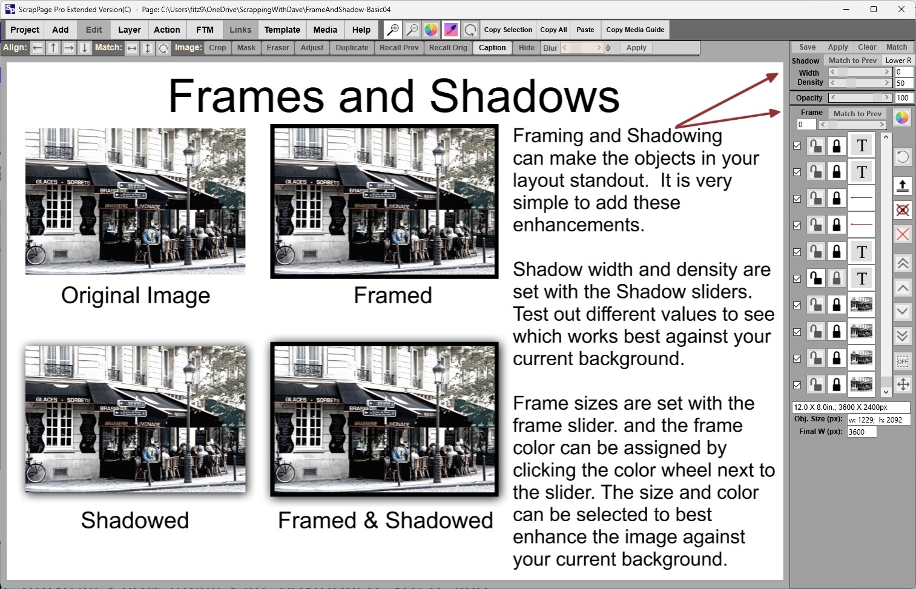Click the Shadow Density slider

tap(860, 83)
